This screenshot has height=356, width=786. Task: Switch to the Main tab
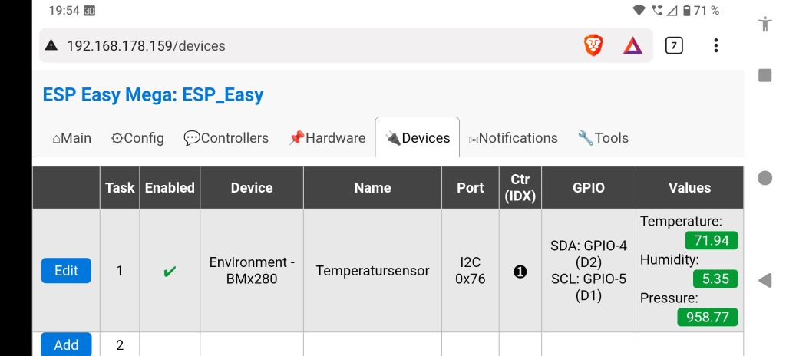tap(71, 138)
